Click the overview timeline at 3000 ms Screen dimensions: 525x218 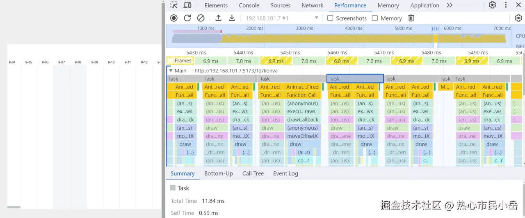(304, 28)
